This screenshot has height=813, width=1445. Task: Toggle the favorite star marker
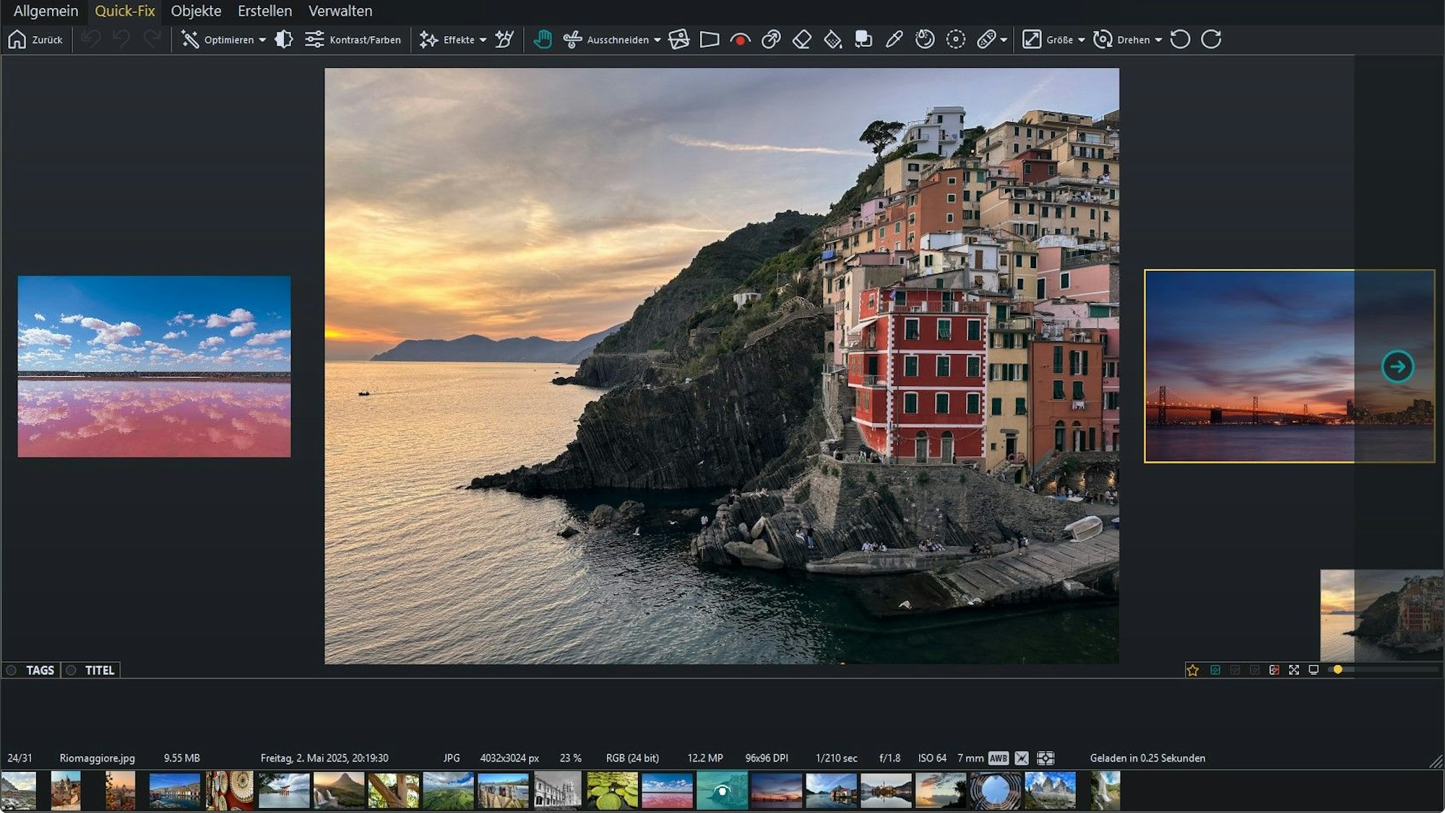(1193, 670)
